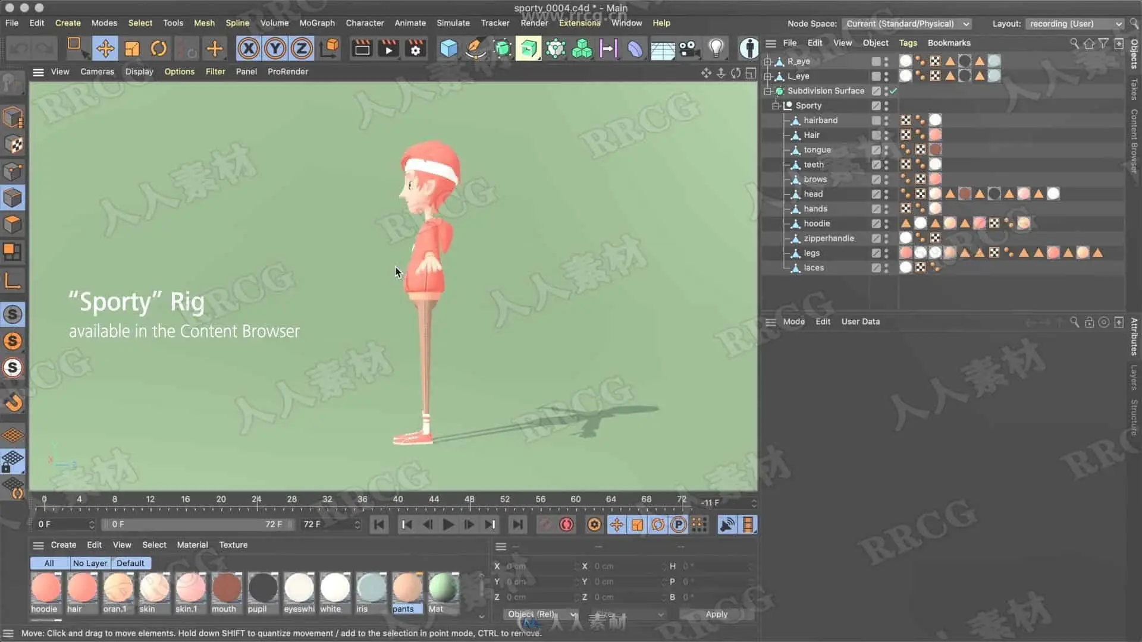Select the hoodie material swatch

click(x=46, y=588)
